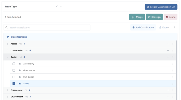Merge the selected classification
Screen dimensions: 181x100
coord(137,17)
